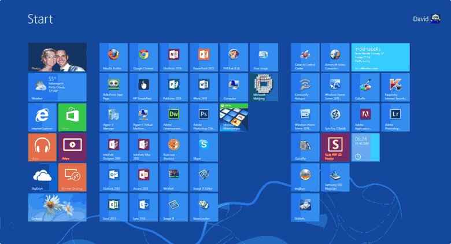Open the Excel 2013 tile
This screenshot has width=451, height=244.
113,208
